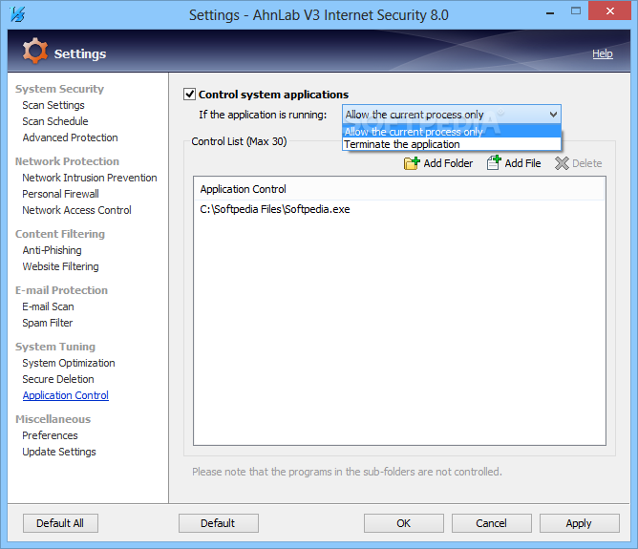Screen dimensions: 638x549
Task: Select Network Intrusion Prevention
Action: point(90,178)
